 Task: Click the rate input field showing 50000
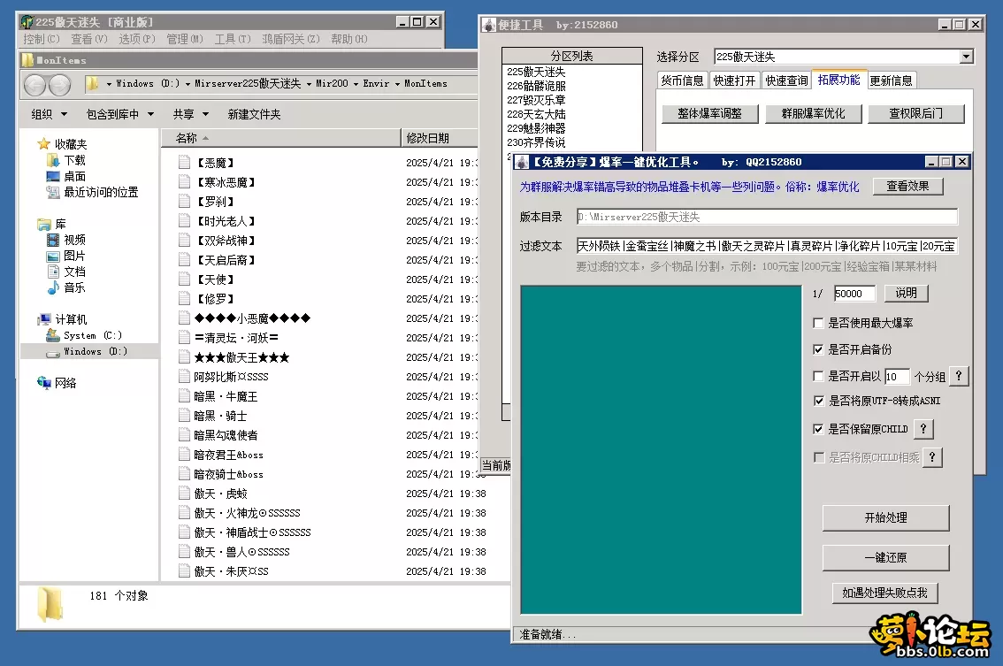pos(854,294)
